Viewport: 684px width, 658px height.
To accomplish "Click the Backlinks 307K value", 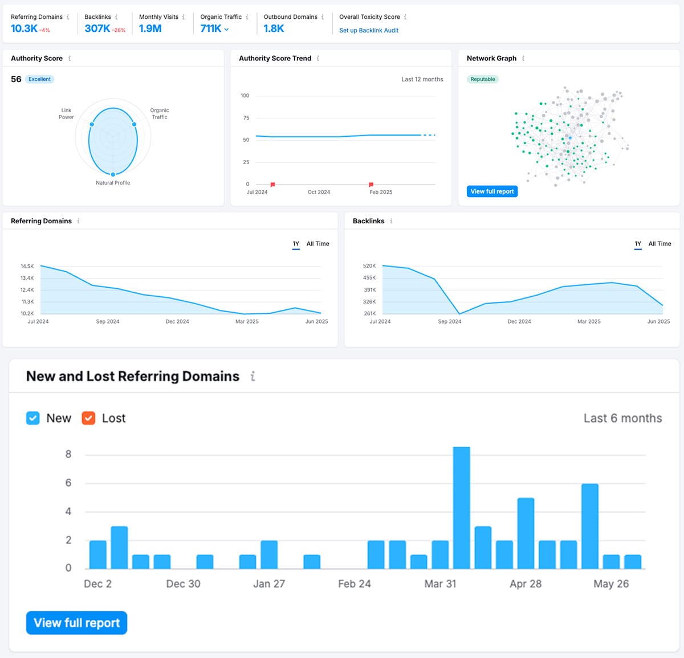I will [x=97, y=28].
